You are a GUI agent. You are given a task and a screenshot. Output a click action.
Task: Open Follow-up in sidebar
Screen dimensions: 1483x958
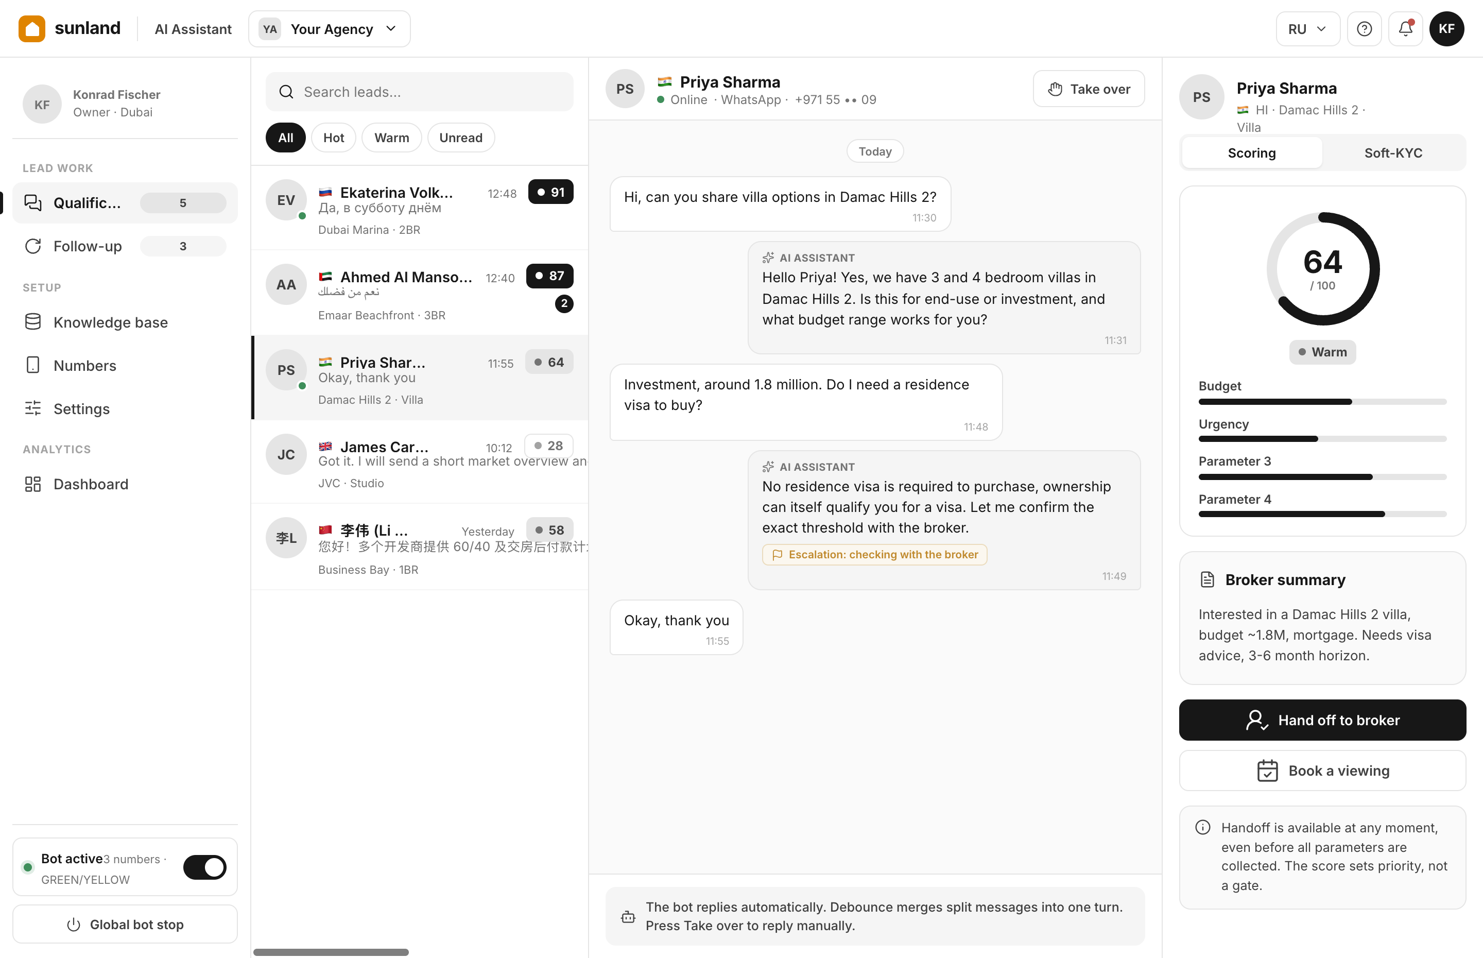coord(125,246)
